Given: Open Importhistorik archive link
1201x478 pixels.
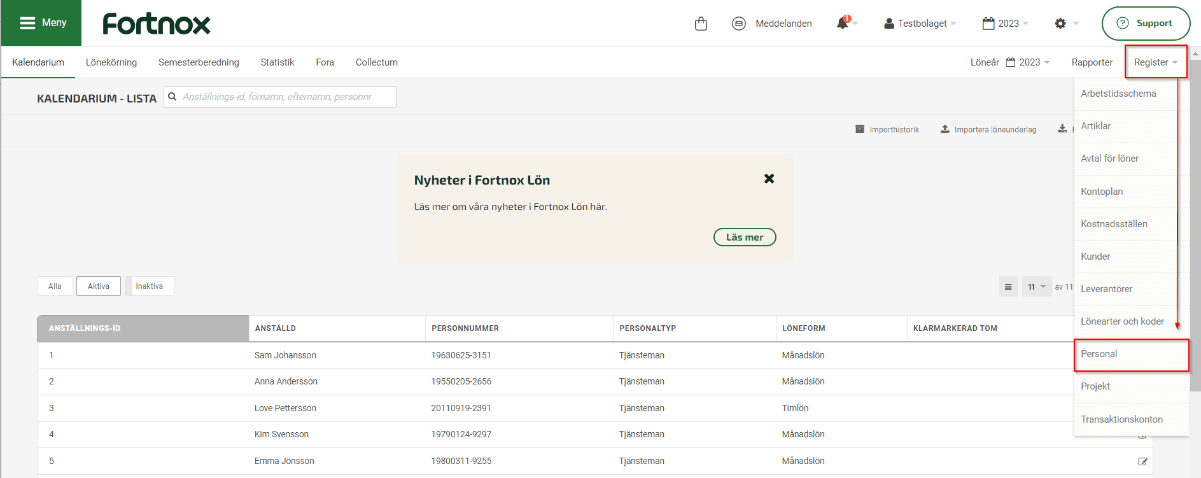Looking at the screenshot, I should click(887, 129).
